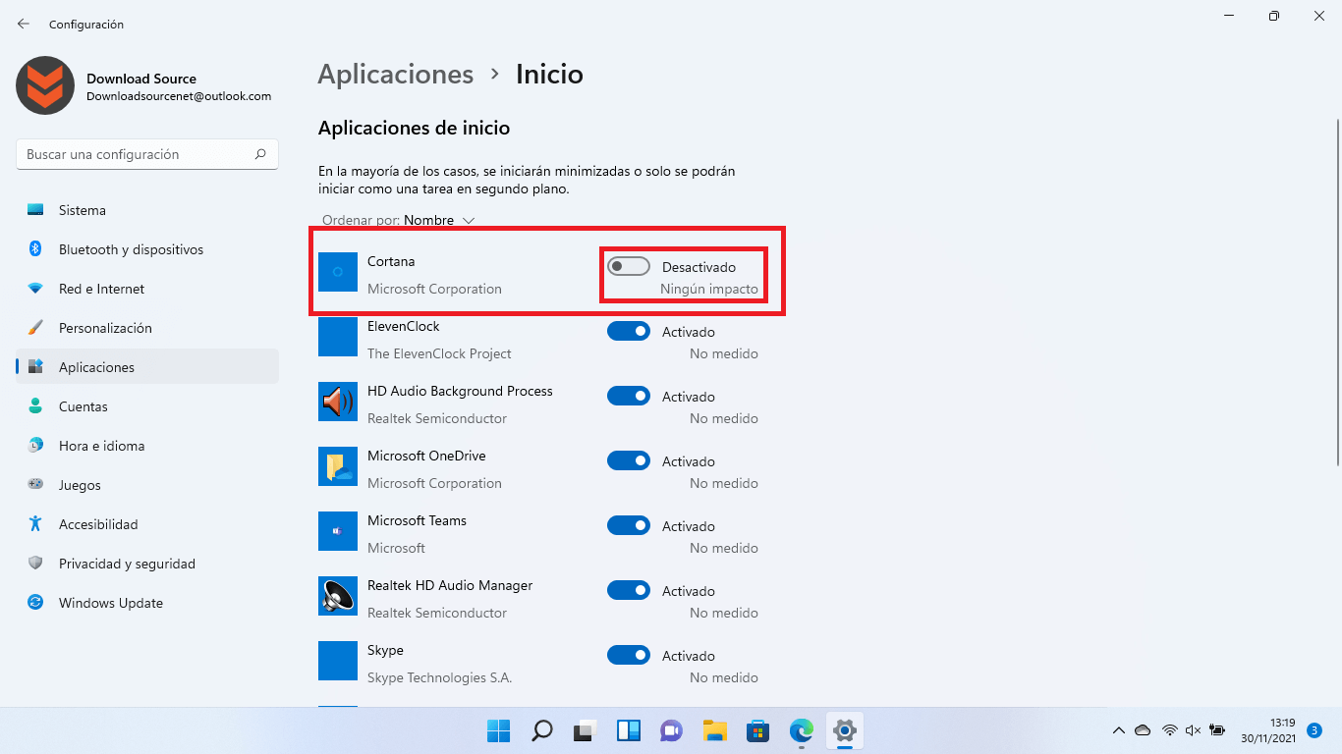Click the search magnifier in settings box
This screenshot has width=1342, height=754.
(x=260, y=154)
